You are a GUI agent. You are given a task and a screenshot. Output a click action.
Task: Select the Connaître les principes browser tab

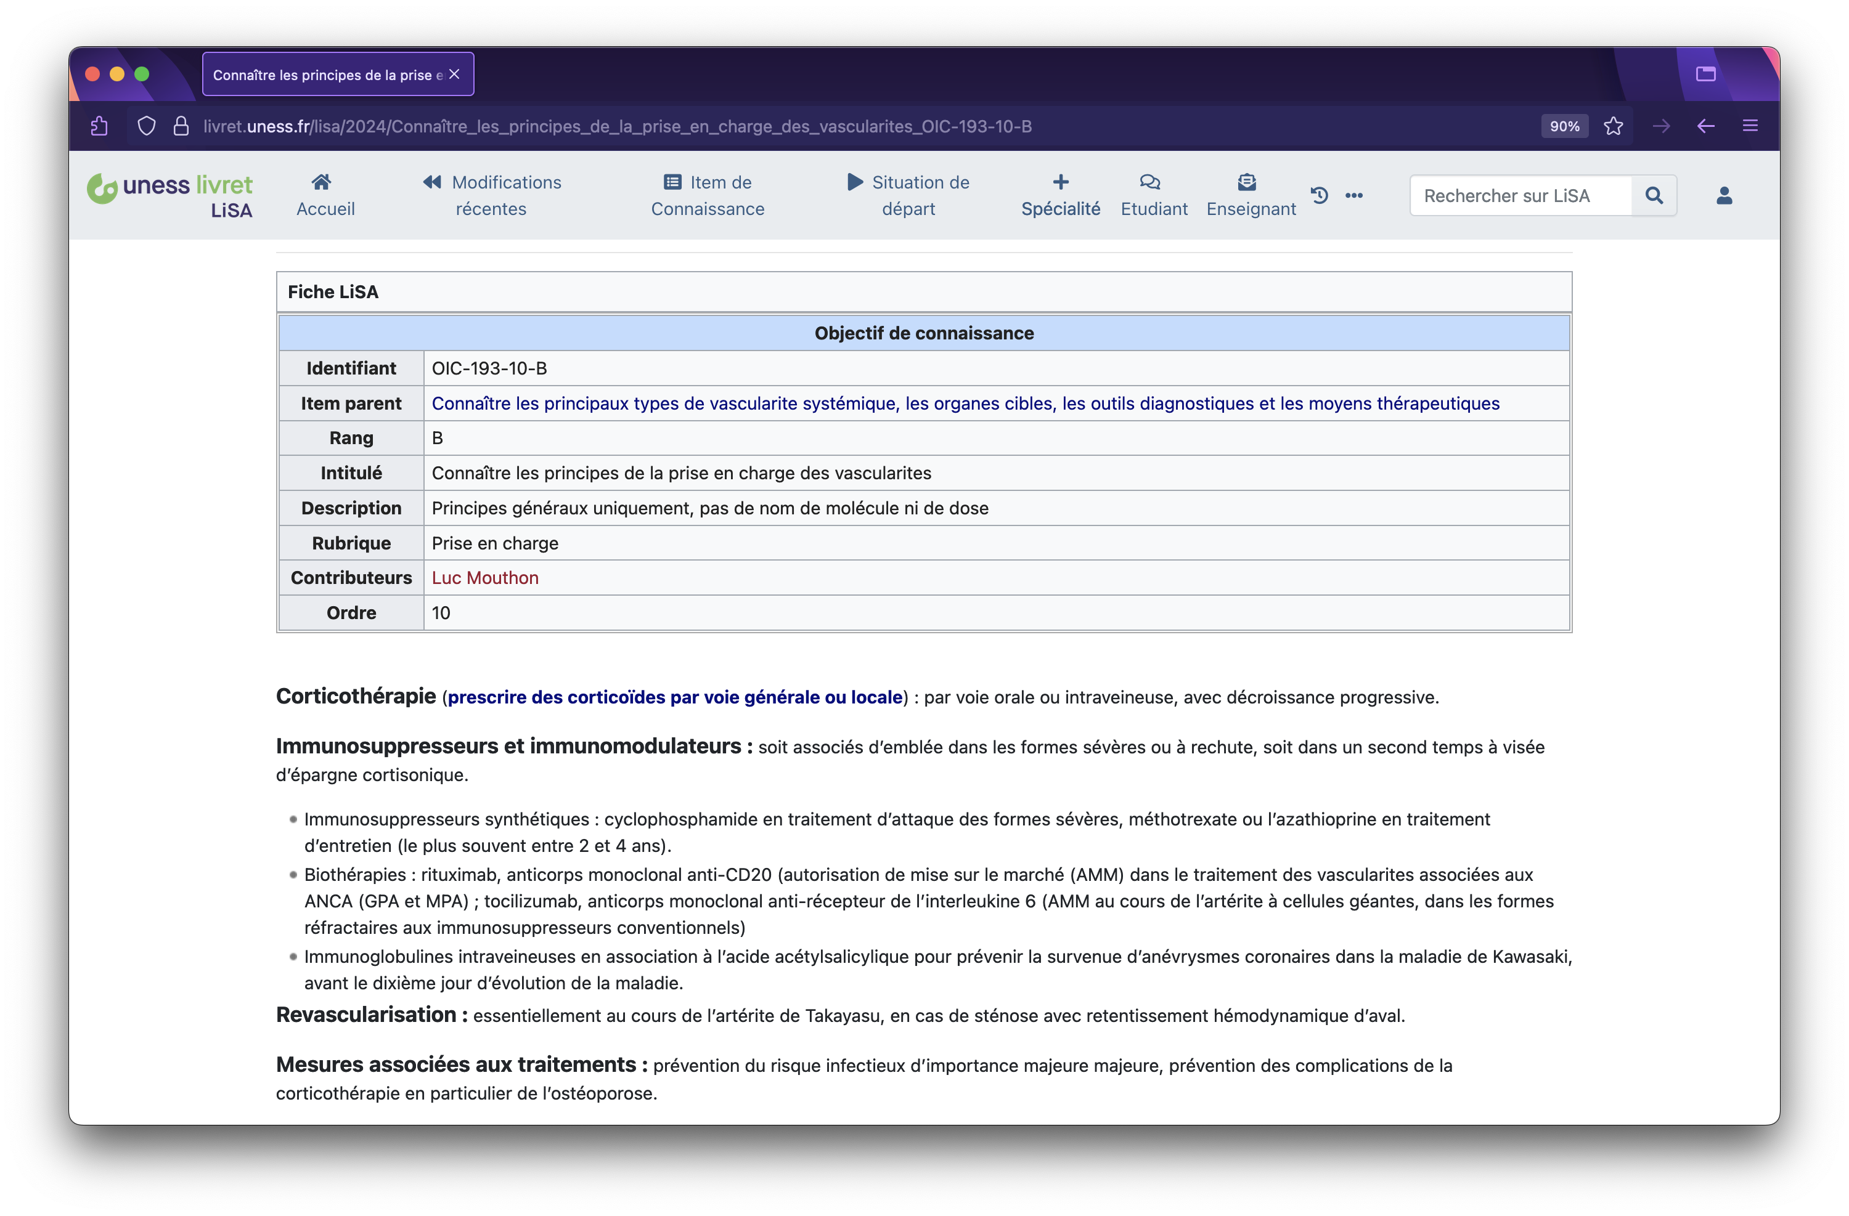coord(337,75)
